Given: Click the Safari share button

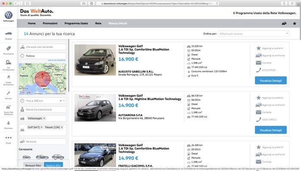Looking at the screenshot, I should point(284,3).
